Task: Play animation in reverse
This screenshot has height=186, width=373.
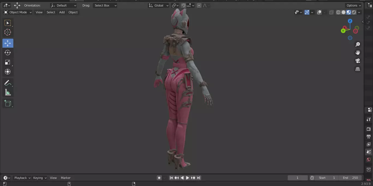Action: tap(182, 178)
